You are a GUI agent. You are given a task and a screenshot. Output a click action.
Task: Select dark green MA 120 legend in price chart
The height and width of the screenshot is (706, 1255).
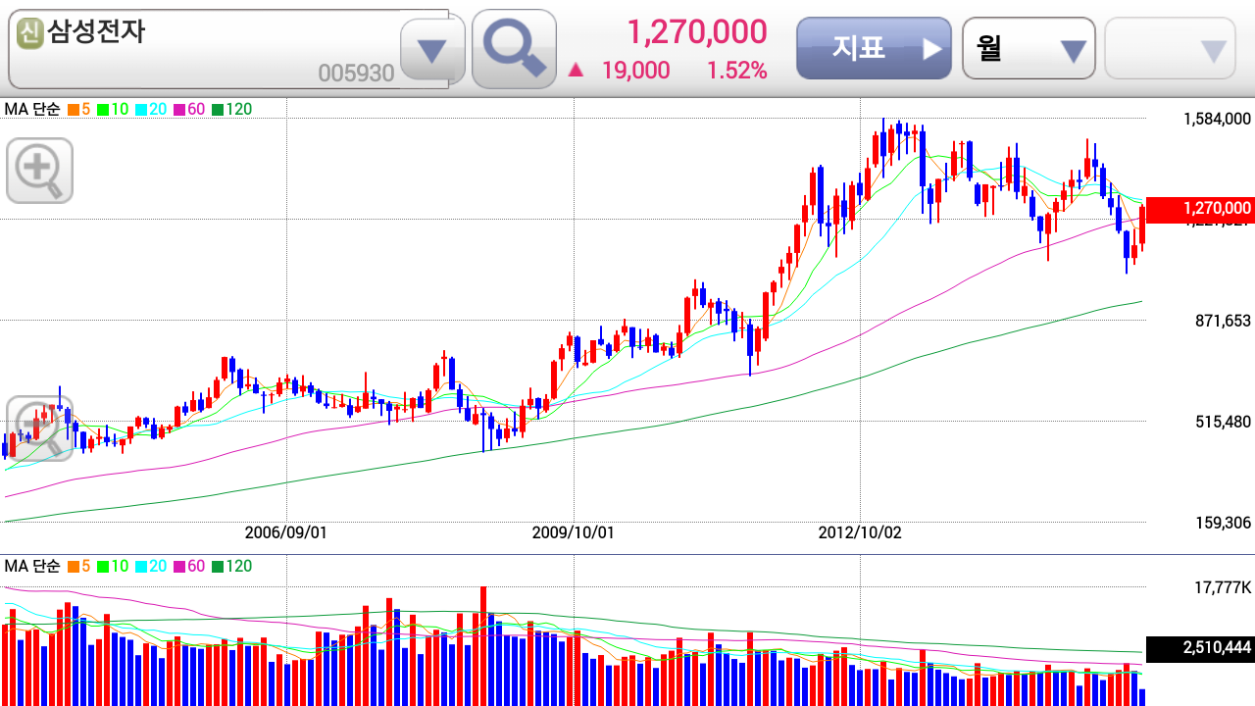pyautogui.click(x=231, y=109)
